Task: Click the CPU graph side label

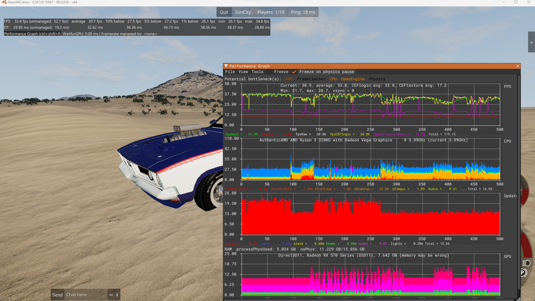Action: [507, 141]
